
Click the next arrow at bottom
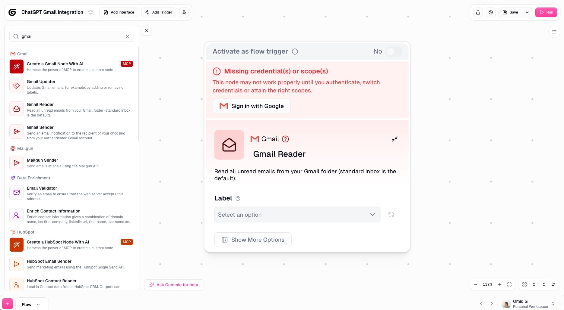(x=492, y=304)
